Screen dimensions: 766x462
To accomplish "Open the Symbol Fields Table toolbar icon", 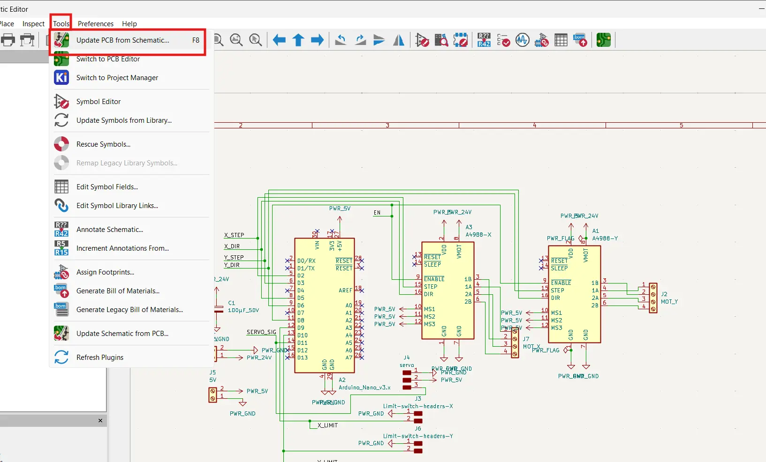I will pyautogui.click(x=561, y=40).
